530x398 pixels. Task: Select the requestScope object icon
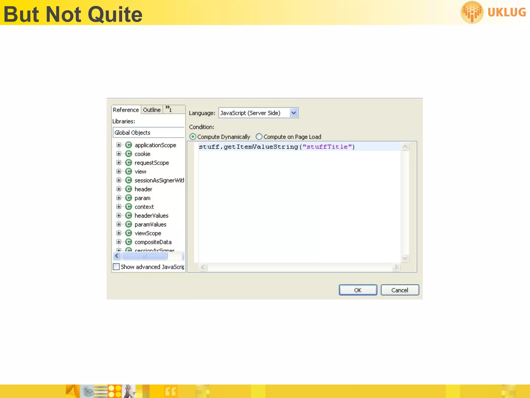point(129,163)
